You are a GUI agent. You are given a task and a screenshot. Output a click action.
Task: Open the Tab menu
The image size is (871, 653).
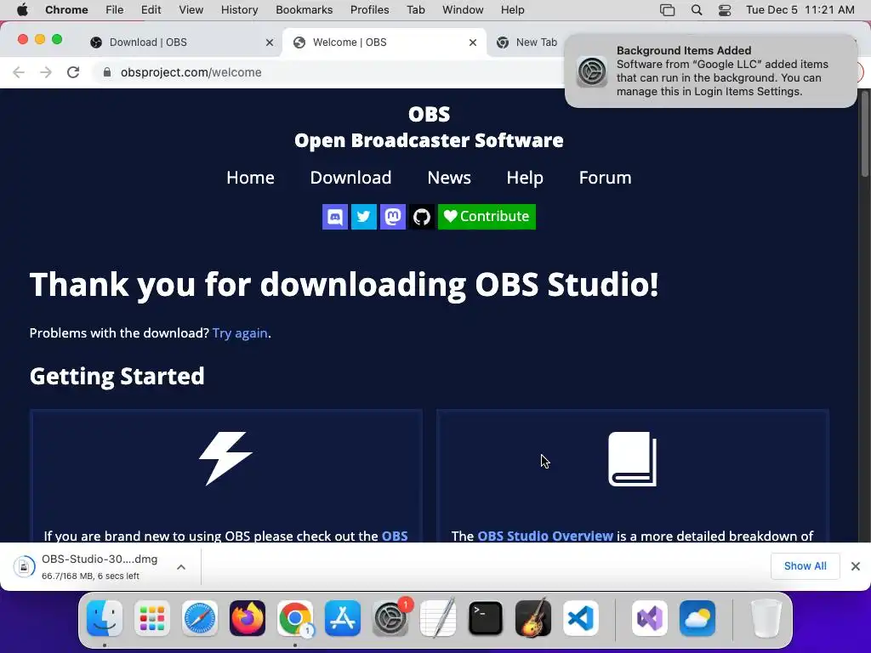coord(415,10)
